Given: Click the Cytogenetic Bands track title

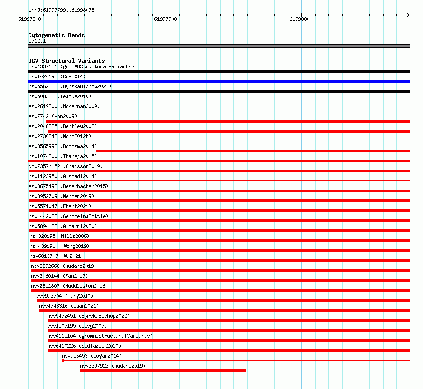Looking at the screenshot, I should coord(57,35).
